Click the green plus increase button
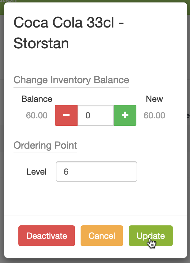Screen dimensions: 190x263 [125, 115]
